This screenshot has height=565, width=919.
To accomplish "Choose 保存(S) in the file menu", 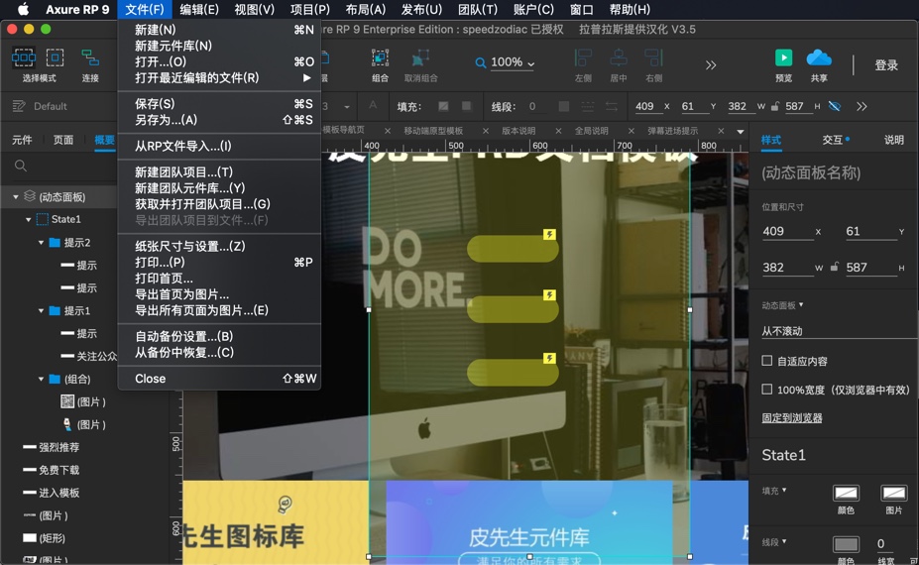I will click(x=219, y=104).
